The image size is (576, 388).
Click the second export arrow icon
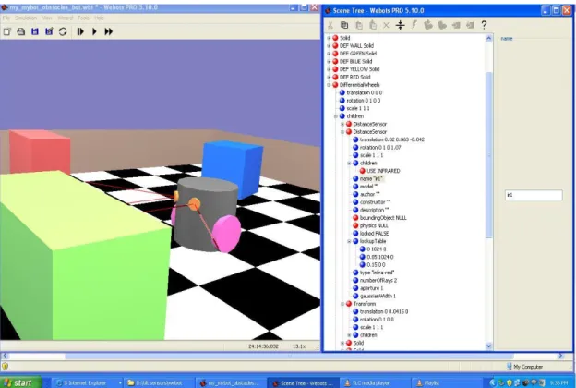470,25
